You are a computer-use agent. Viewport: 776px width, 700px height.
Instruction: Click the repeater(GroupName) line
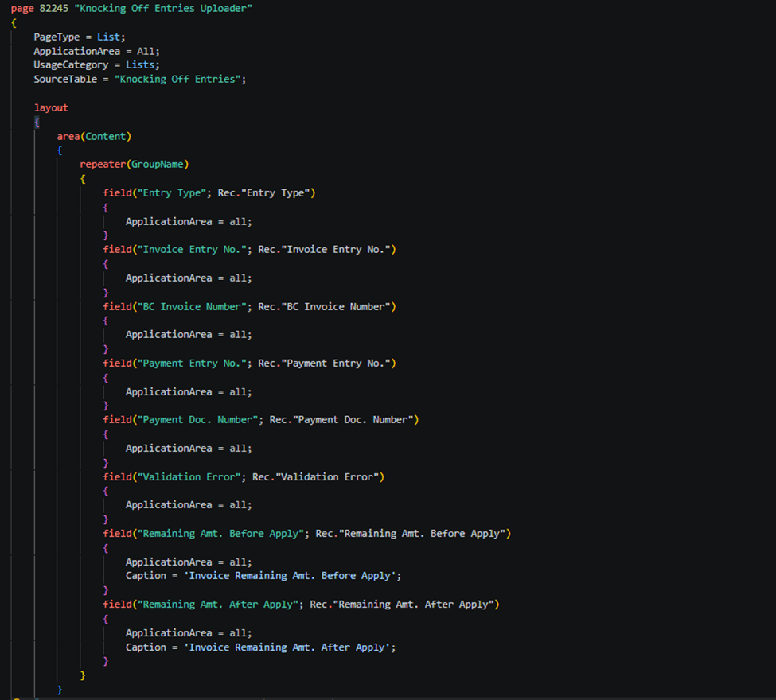click(x=134, y=165)
